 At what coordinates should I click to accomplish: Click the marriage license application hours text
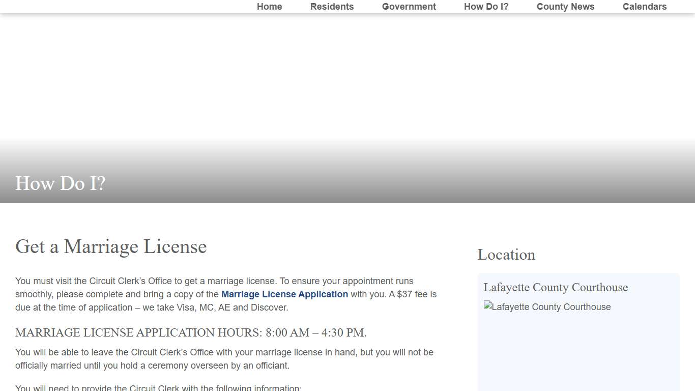(x=191, y=332)
